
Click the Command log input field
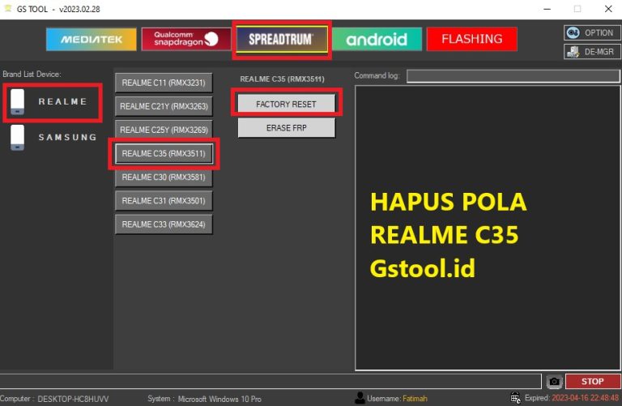coord(513,76)
